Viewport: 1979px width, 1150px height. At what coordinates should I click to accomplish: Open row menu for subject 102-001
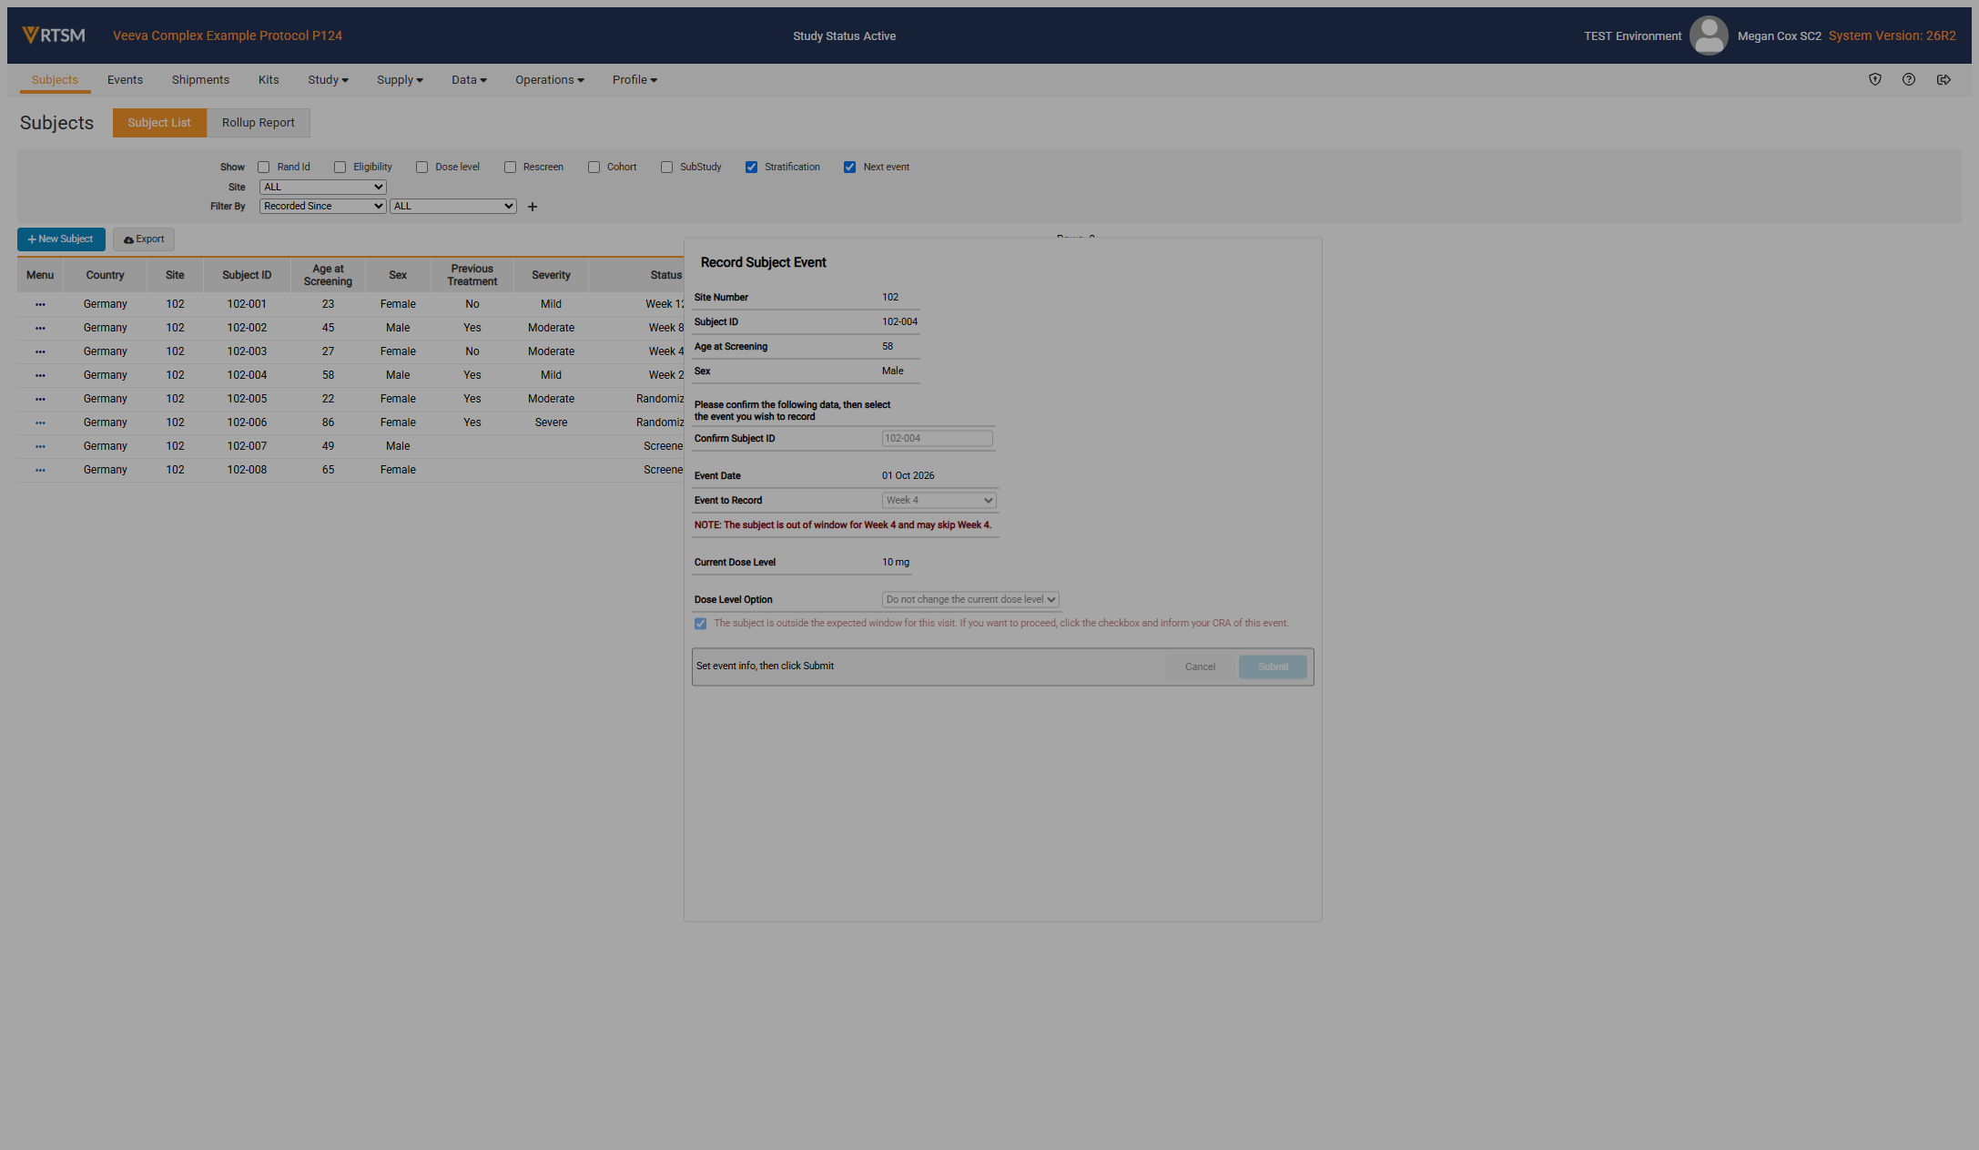40,304
